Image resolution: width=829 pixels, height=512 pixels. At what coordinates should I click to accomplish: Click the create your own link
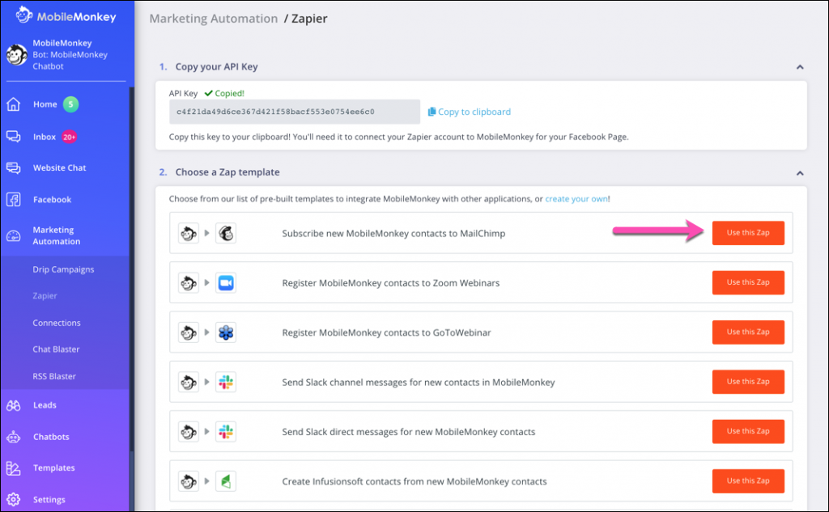576,199
